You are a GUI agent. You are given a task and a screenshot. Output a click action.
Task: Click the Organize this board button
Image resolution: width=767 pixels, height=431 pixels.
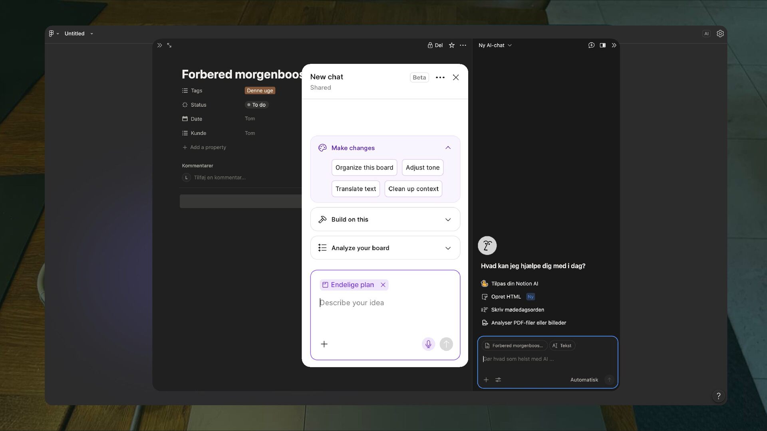click(x=364, y=168)
